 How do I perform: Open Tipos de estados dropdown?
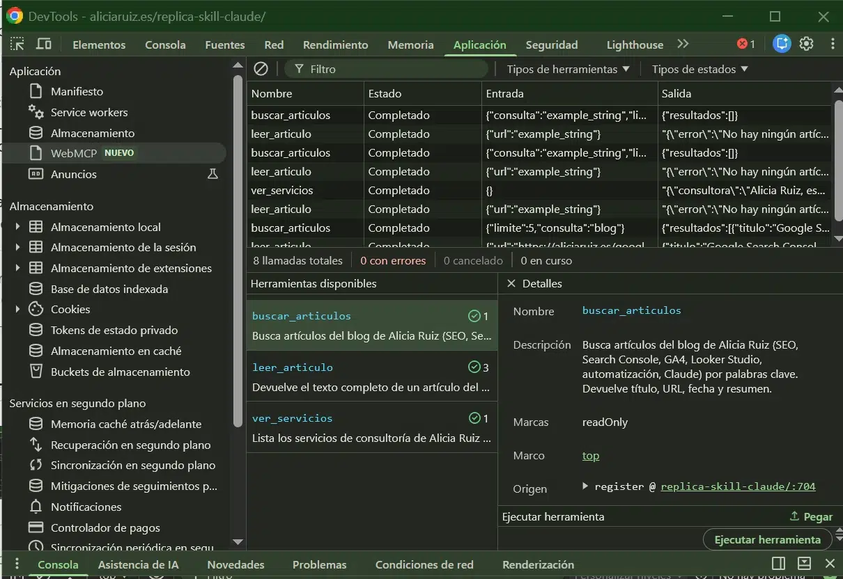click(699, 69)
